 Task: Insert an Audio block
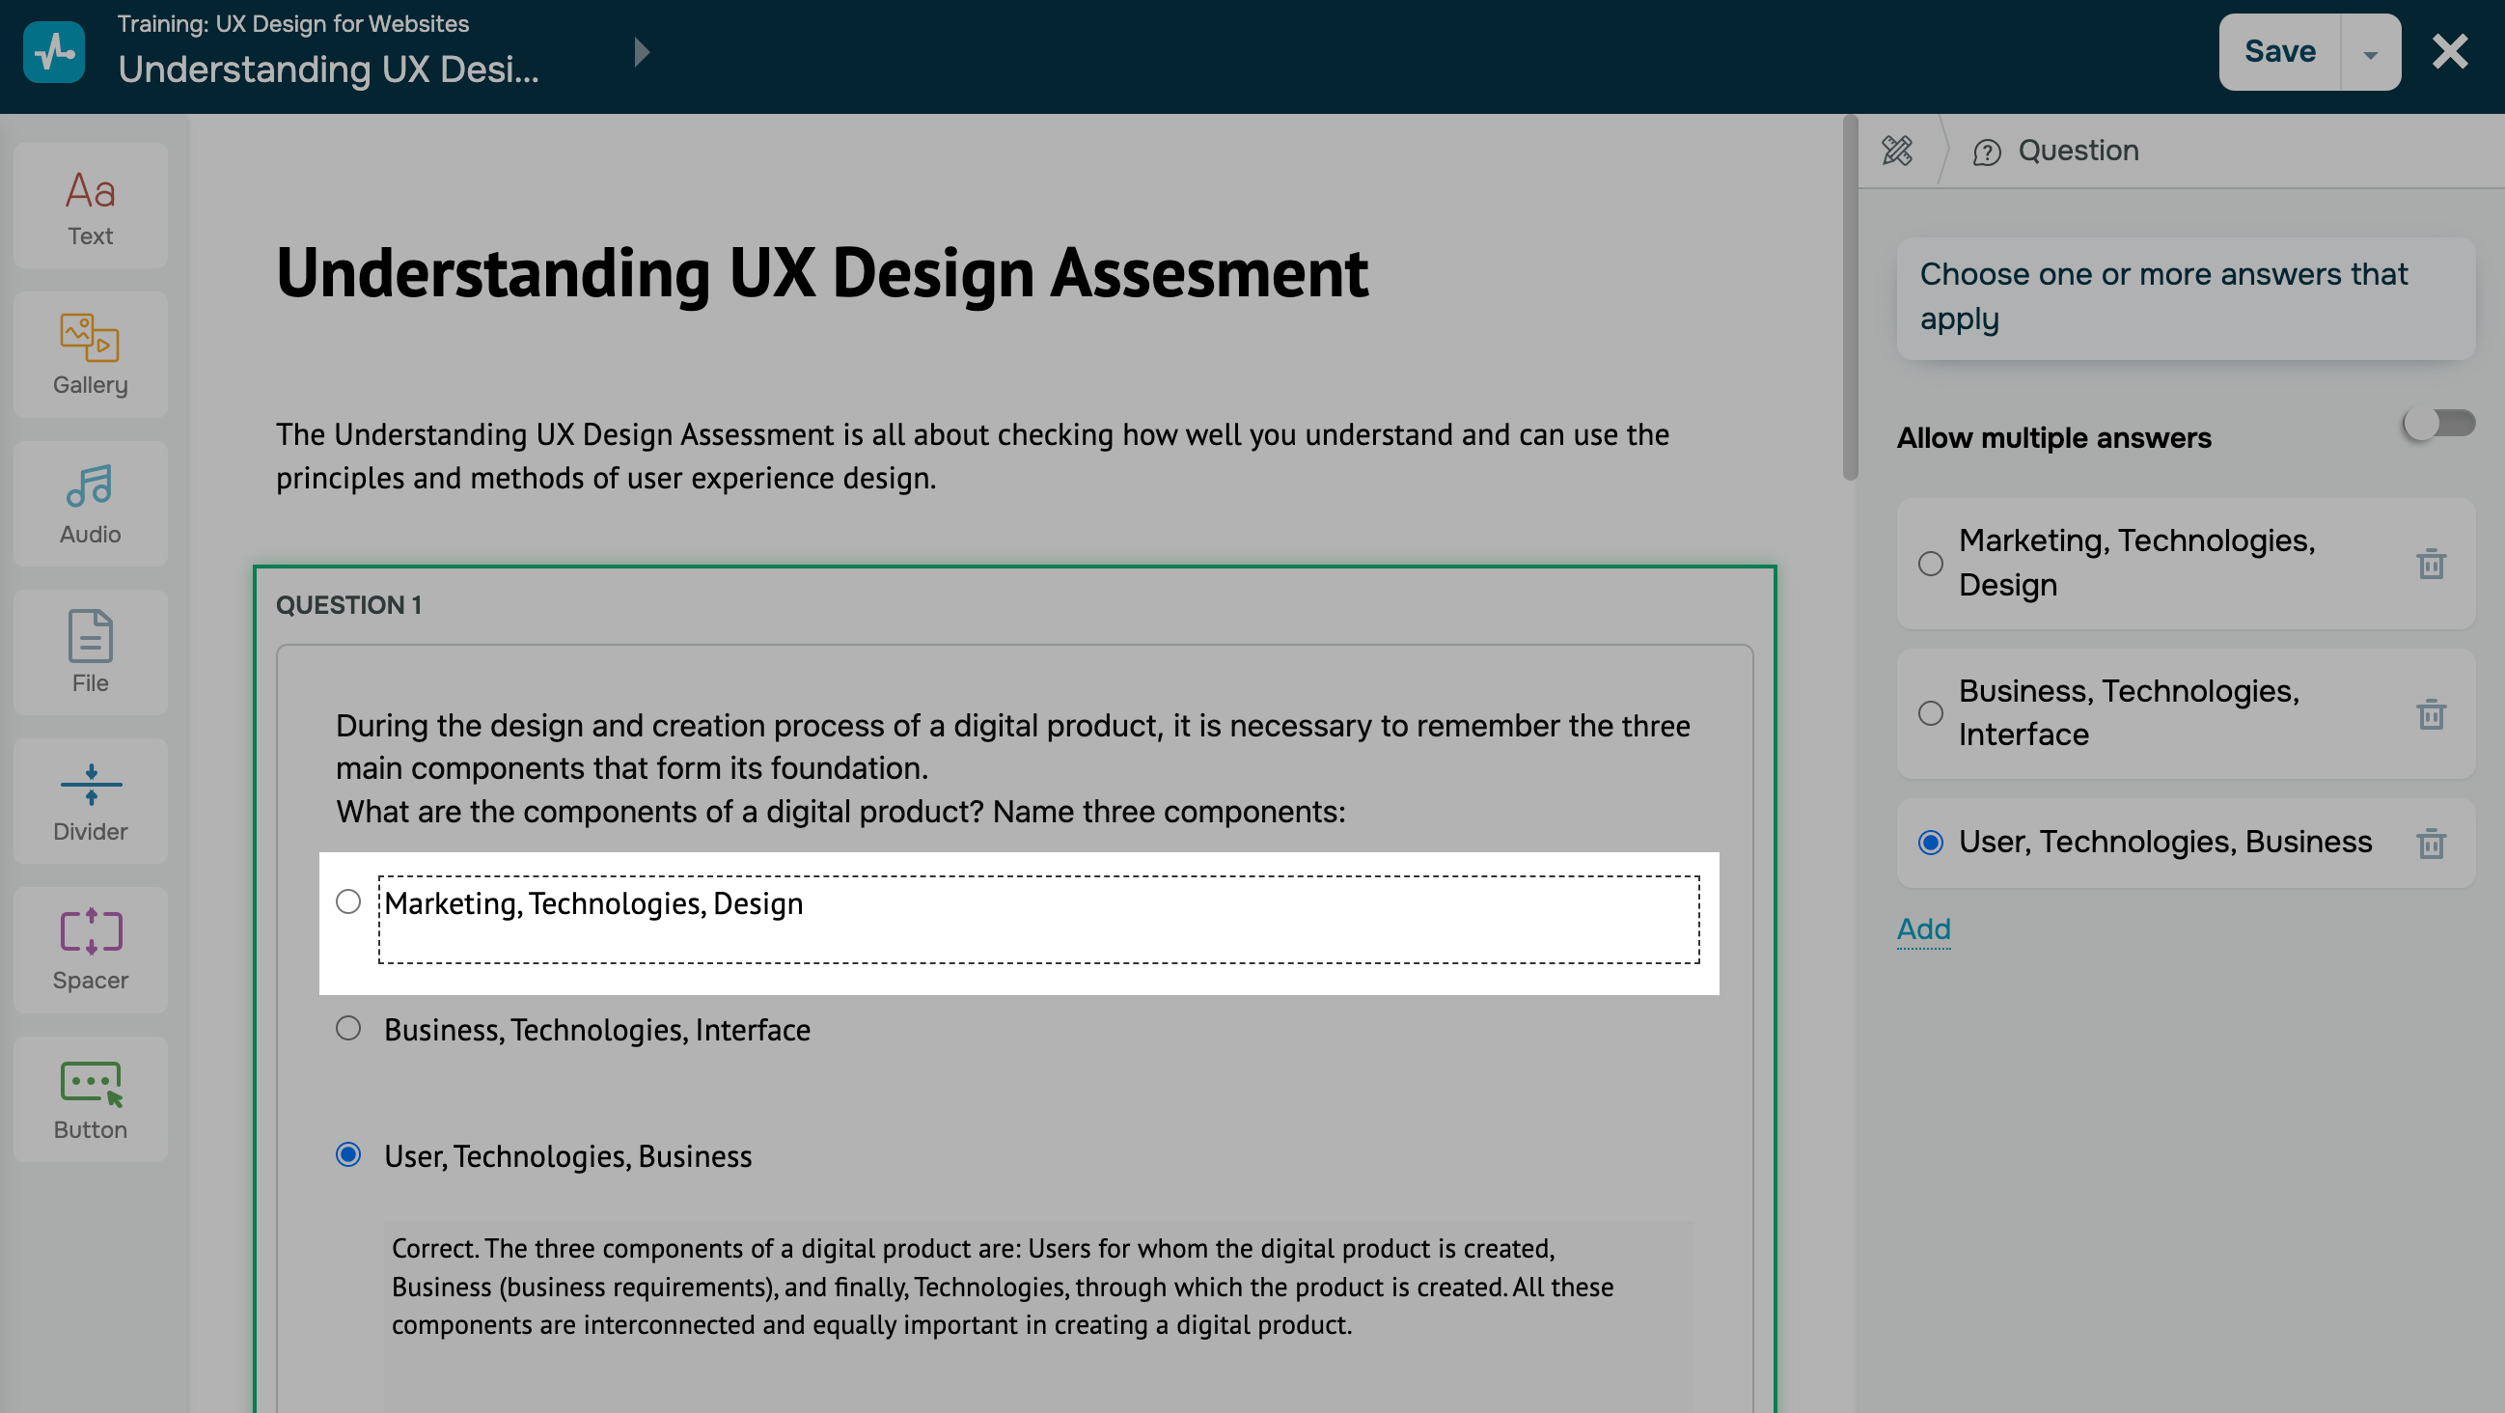(x=91, y=504)
